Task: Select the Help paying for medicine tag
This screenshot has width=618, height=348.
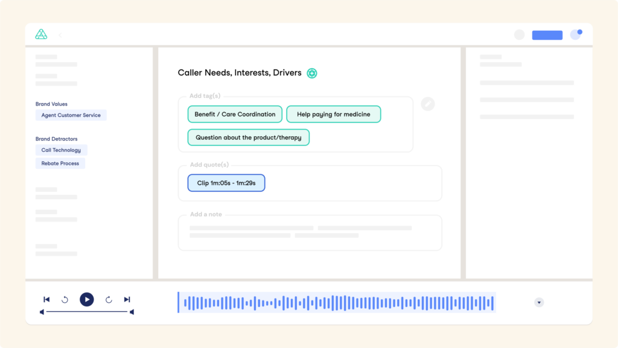Action: point(333,114)
